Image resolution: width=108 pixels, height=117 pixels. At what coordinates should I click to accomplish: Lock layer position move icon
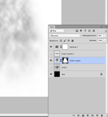coord(69,41)
